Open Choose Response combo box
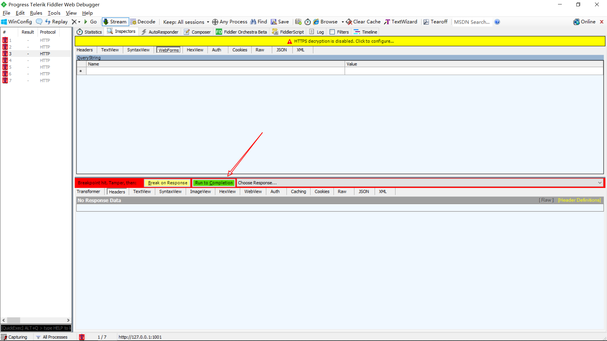 click(x=420, y=183)
